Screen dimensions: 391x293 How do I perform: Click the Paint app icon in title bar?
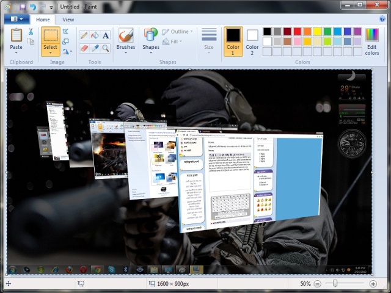8,7
